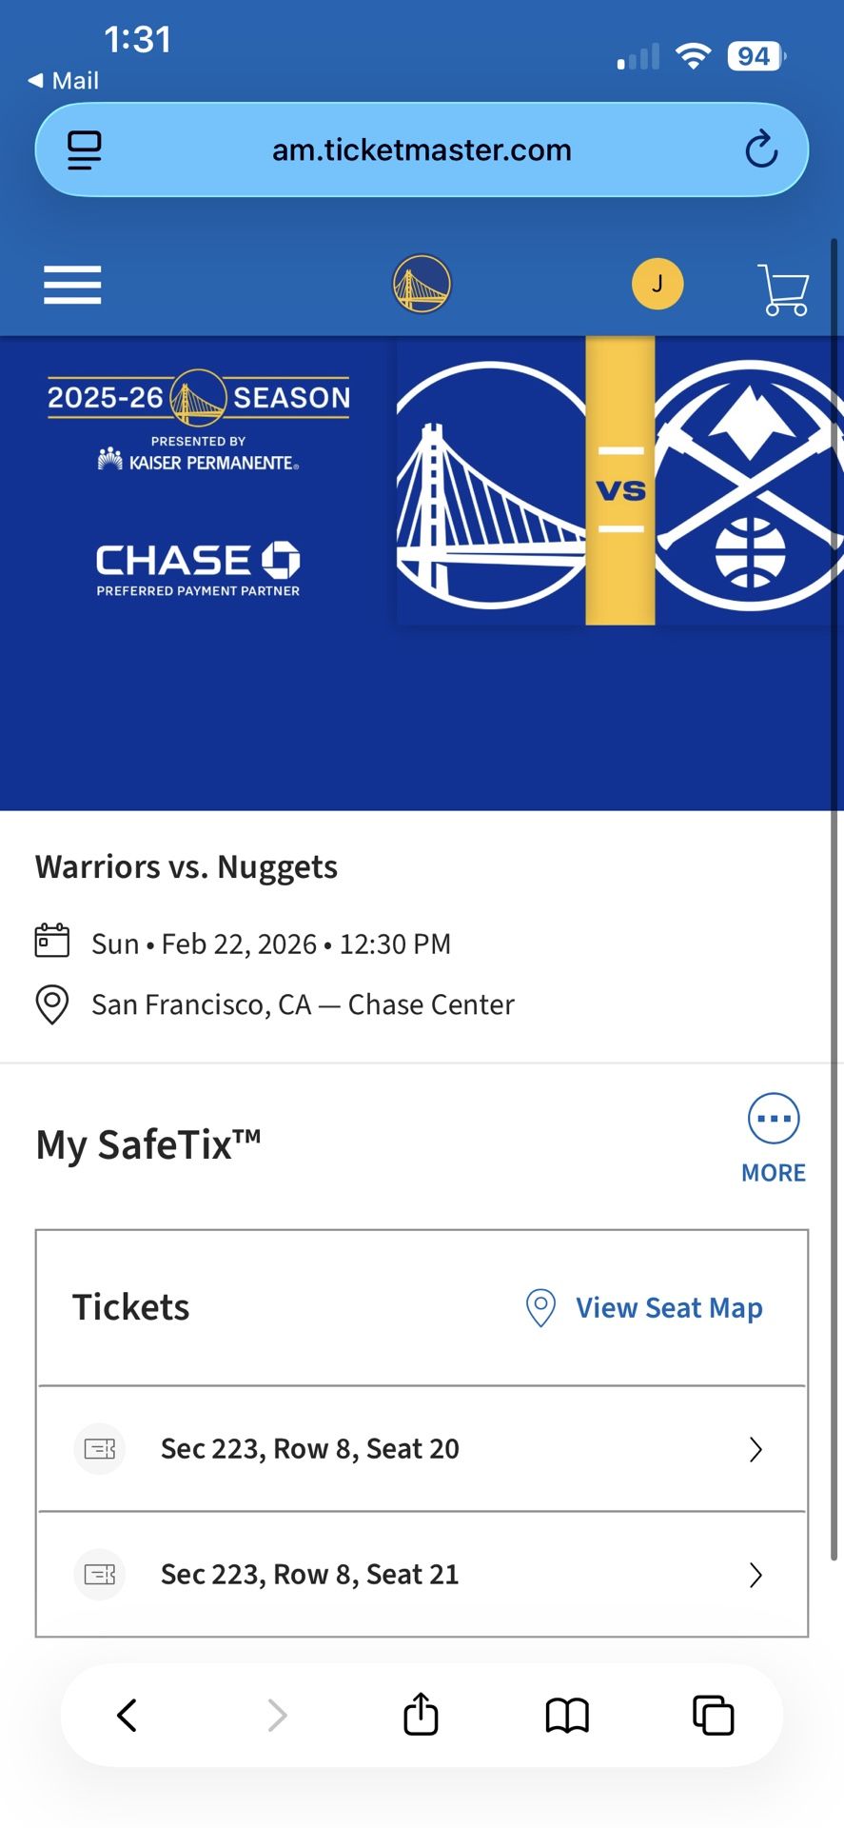
Task: Tap the Safari share icon
Action: click(420, 1714)
